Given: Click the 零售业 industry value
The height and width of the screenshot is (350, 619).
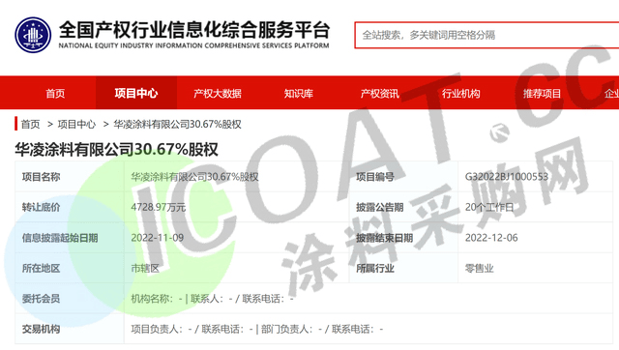Looking at the screenshot, I should tap(480, 269).
